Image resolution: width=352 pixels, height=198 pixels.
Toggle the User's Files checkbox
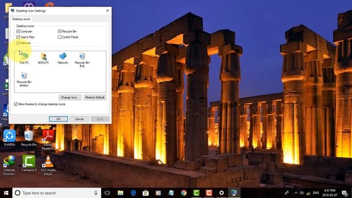(x=18, y=37)
